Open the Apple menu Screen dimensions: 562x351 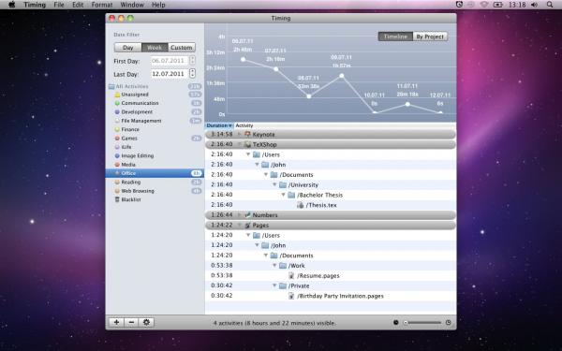point(11,5)
